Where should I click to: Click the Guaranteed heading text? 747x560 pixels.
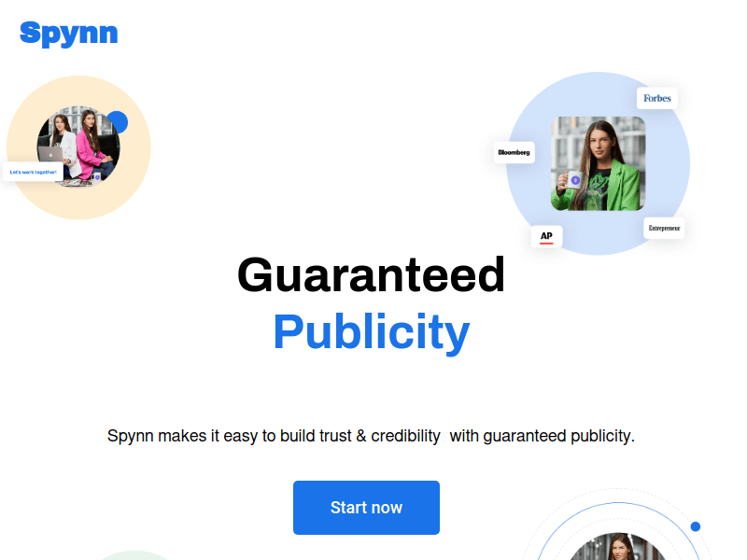click(x=371, y=274)
